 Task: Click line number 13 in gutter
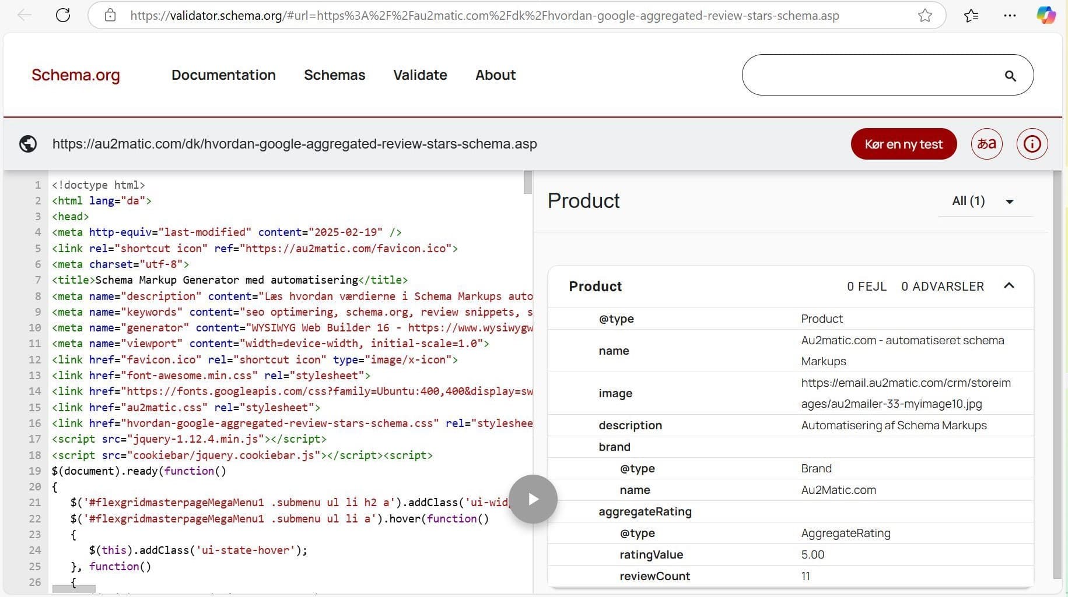pyautogui.click(x=35, y=376)
